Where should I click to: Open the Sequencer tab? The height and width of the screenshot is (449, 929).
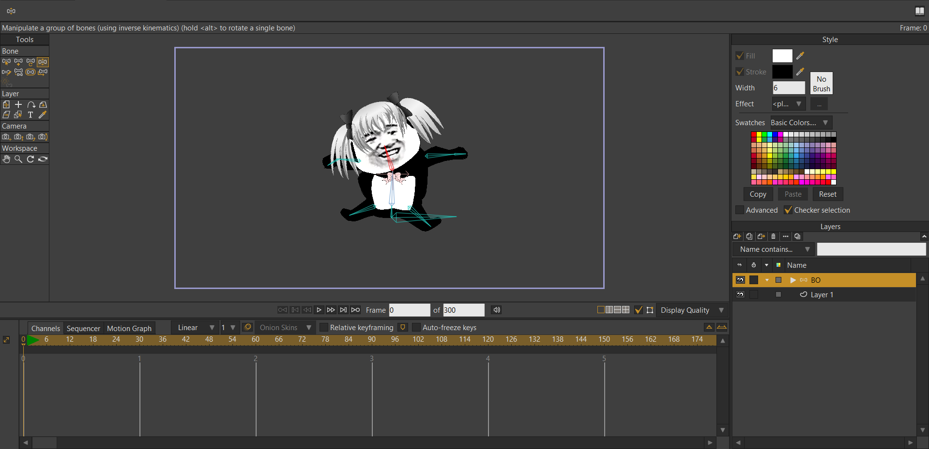83,328
